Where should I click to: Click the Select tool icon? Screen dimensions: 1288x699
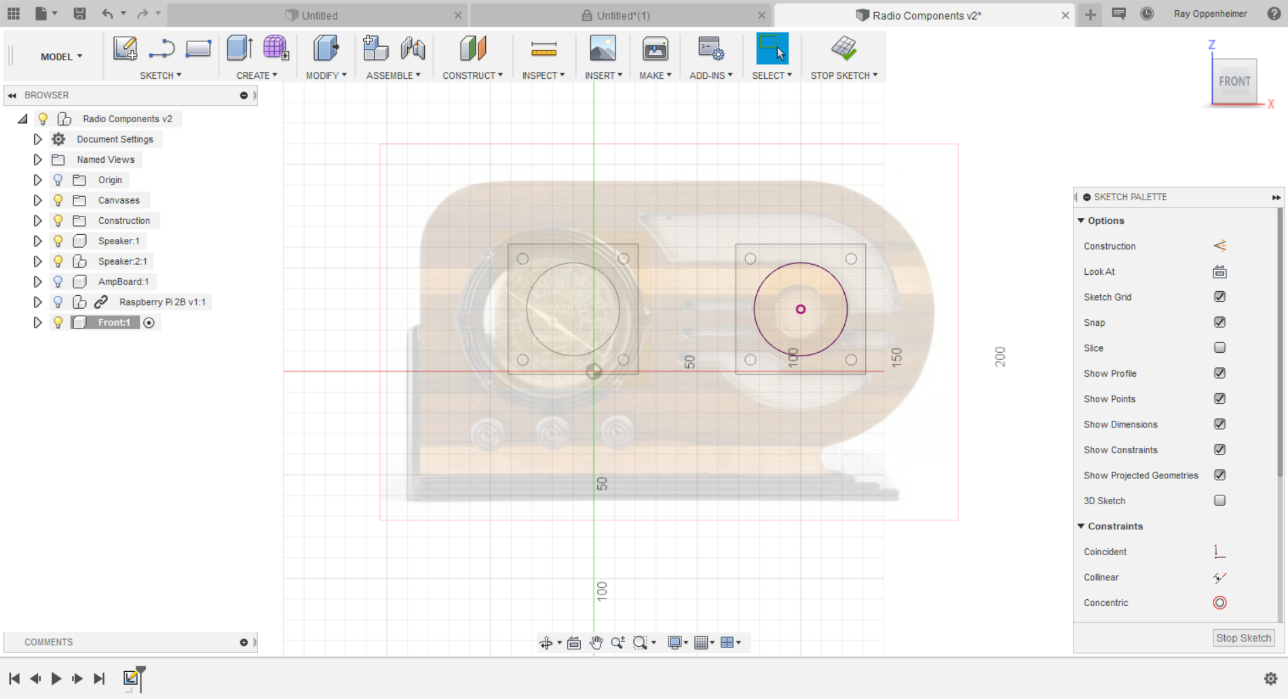[x=772, y=48]
